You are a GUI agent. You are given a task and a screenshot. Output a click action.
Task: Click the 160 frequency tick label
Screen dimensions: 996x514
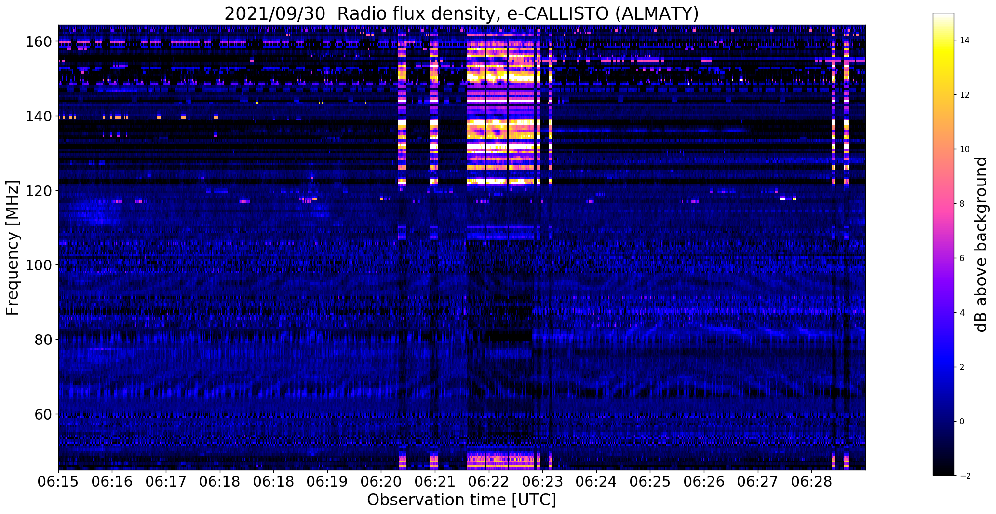click(39, 42)
